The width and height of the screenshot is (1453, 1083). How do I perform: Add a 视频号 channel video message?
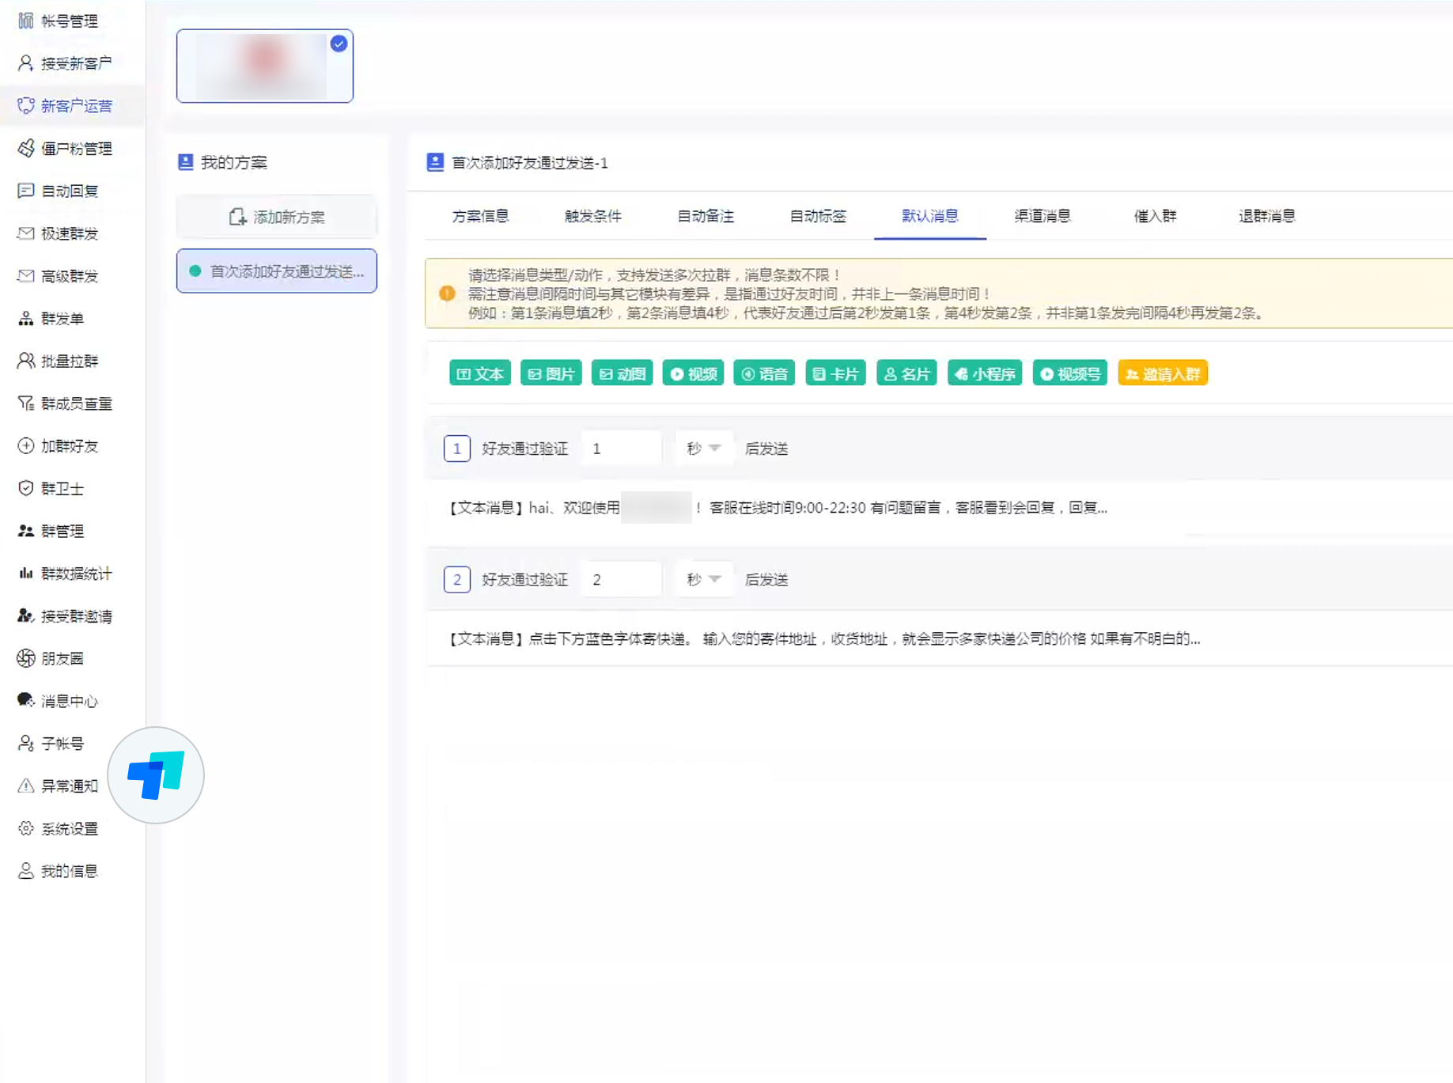point(1069,373)
